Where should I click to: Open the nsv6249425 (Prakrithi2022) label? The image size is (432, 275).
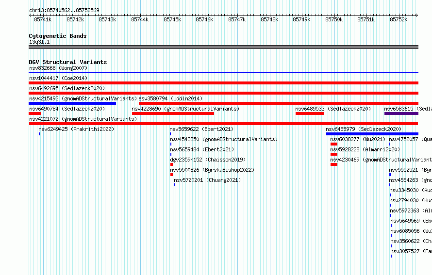click(x=76, y=129)
